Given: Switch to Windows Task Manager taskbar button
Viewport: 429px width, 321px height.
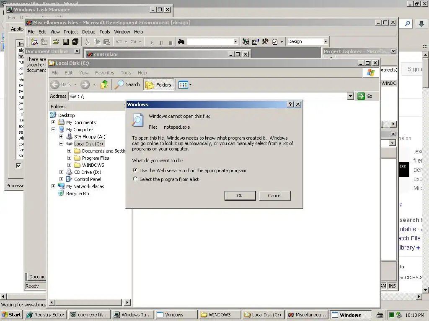Looking at the screenshot, I should point(133,314).
